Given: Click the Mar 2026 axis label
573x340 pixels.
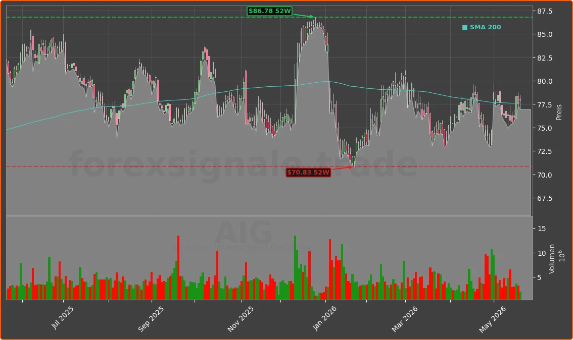Looking at the screenshot, I should pos(405,319).
